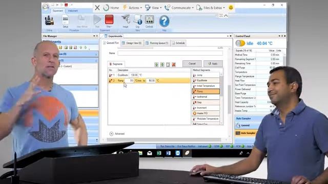Click the first green segment toolbar icon
Image resolution: width=328 pixels, height=184 pixels.
[x=156, y=65]
